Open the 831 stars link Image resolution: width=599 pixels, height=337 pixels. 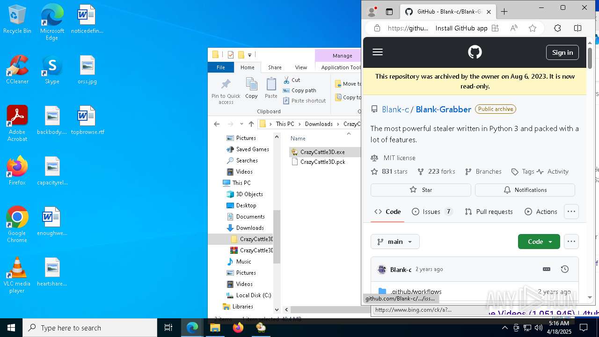tap(389, 171)
